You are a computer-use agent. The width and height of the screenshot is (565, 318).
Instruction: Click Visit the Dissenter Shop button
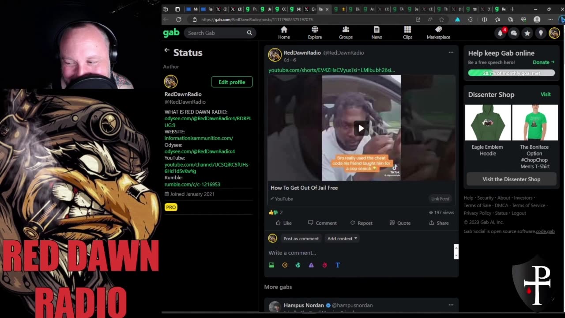click(511, 179)
